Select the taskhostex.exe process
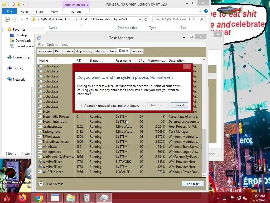 119,127
